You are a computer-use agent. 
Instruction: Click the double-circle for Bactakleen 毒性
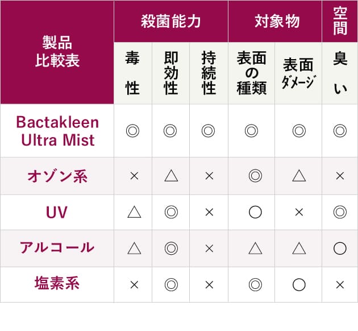(133, 131)
